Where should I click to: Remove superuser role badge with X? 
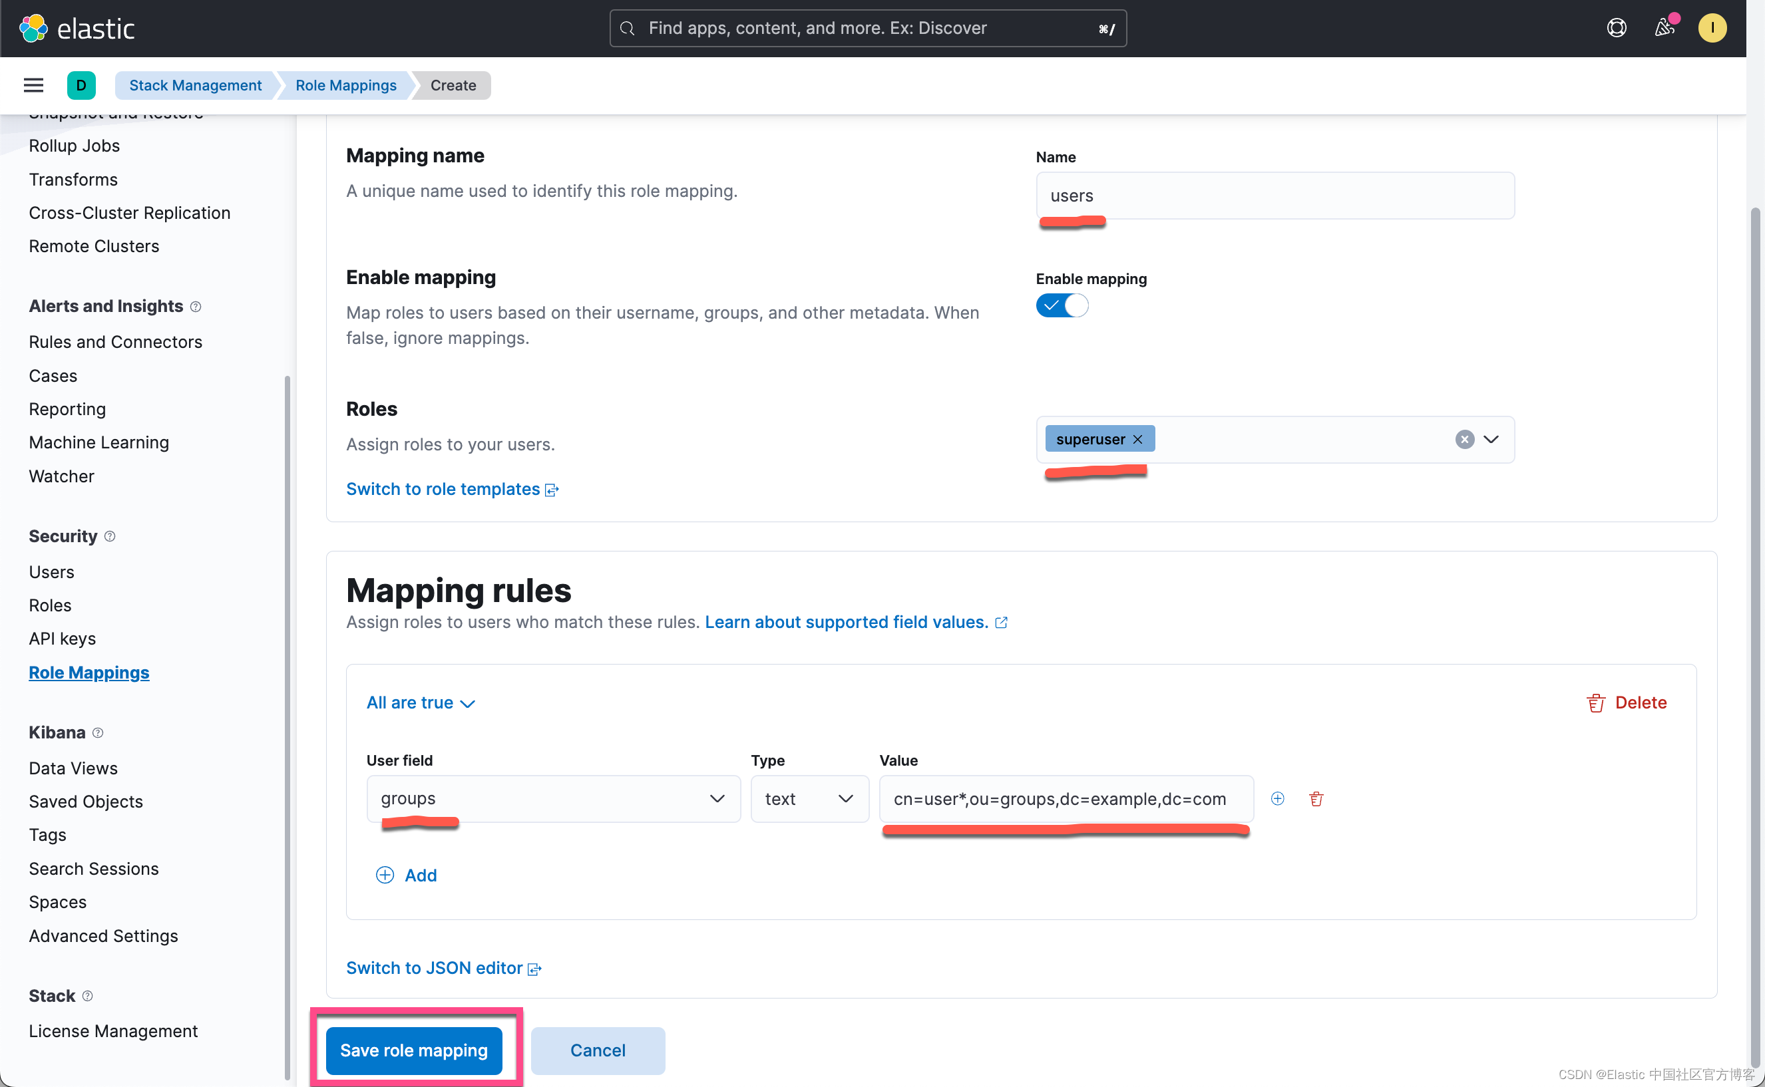[x=1138, y=439]
